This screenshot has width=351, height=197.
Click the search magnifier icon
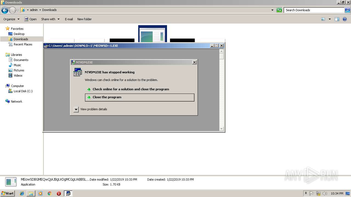[347, 10]
